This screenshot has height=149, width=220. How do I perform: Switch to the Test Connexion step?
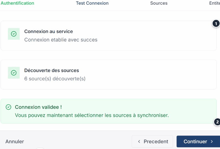pos(92,3)
